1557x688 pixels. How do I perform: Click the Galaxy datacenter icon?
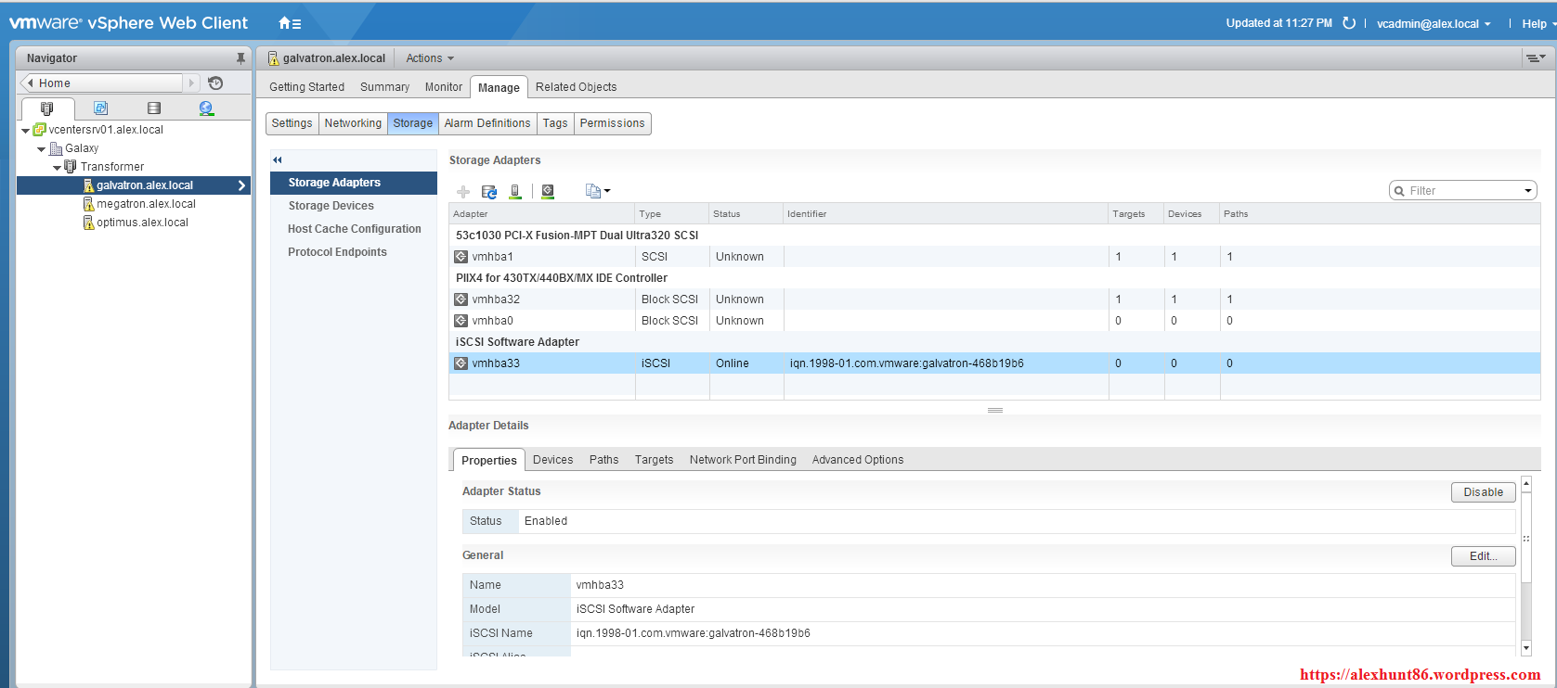pyautogui.click(x=56, y=148)
